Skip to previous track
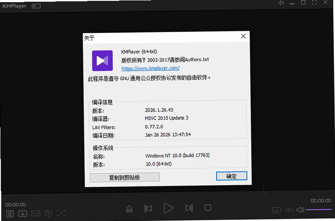This screenshot has height=221, width=335. (148, 208)
